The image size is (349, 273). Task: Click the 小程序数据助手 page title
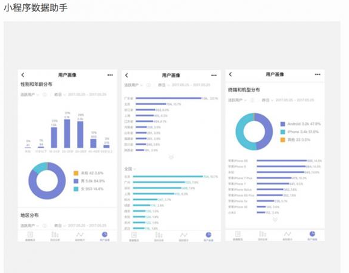pos(35,8)
